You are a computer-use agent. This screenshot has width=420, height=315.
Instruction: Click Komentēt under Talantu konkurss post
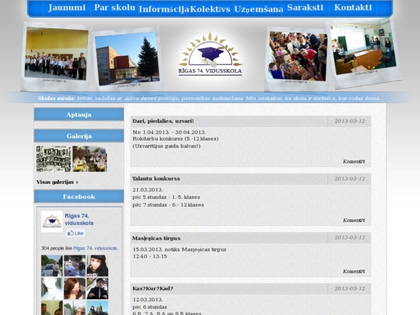coord(354,220)
